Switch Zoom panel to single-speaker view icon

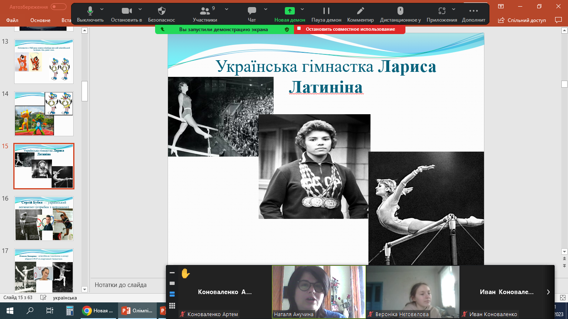(172, 283)
